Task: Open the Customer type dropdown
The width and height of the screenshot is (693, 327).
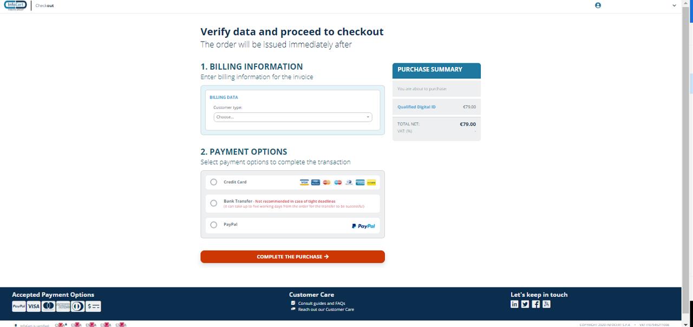Action: (292, 117)
